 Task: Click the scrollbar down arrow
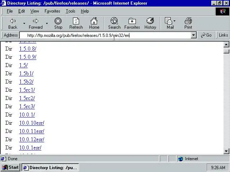[x=226, y=151]
